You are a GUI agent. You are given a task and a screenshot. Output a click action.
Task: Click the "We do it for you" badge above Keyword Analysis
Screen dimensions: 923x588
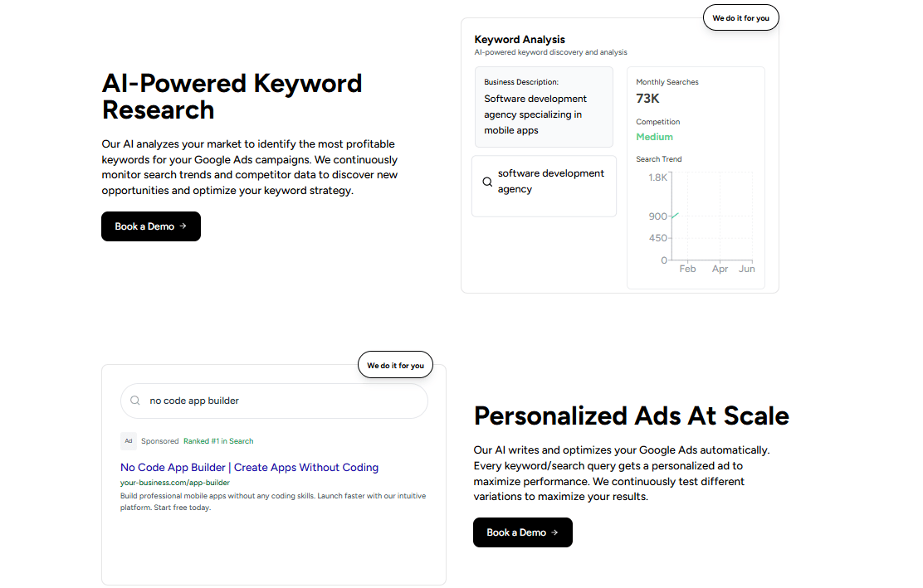pos(740,18)
